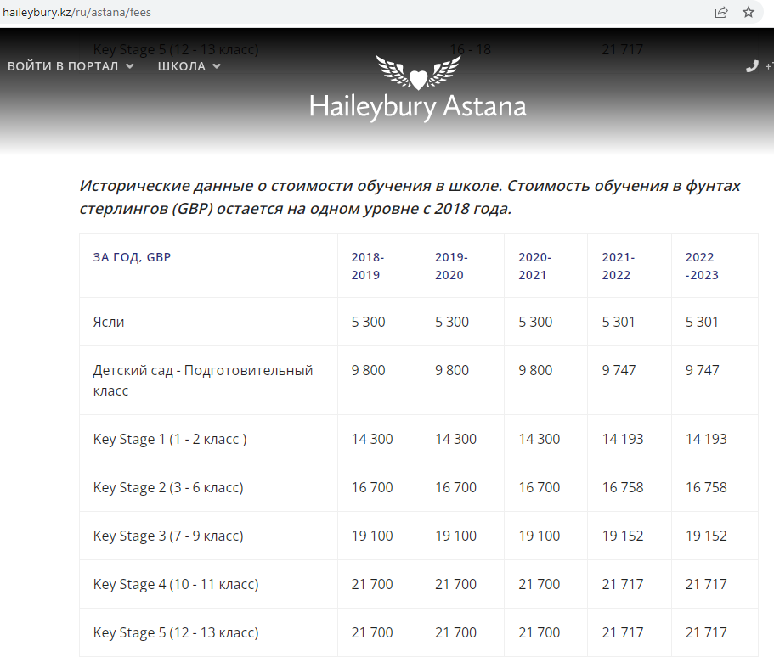Select Key Stage 2 fee under 2021-2022
774x657 pixels.
(x=623, y=487)
